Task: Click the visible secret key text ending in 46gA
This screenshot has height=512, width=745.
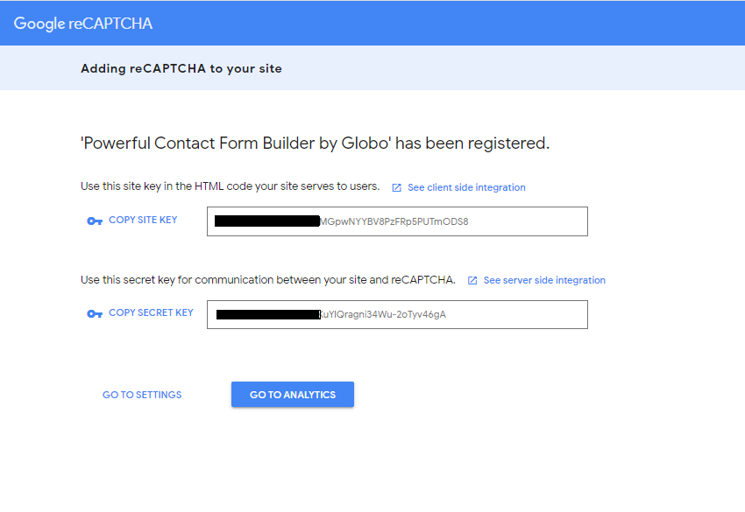Action: 383,314
